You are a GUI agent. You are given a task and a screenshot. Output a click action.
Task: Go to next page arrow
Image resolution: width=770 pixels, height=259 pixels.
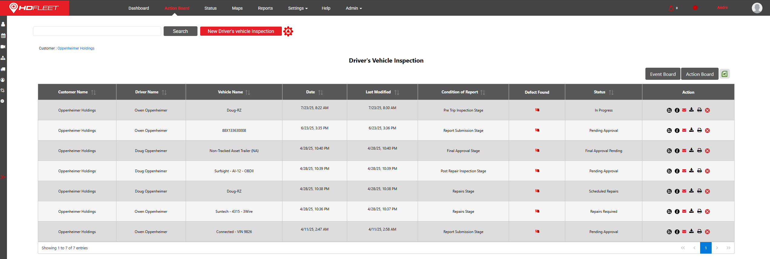click(x=717, y=248)
